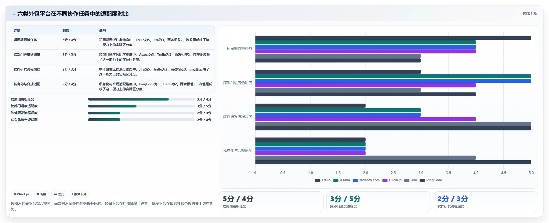The image size is (549, 223).
Task: Click the 维度 table column header
Action: pyautogui.click(x=17, y=31)
